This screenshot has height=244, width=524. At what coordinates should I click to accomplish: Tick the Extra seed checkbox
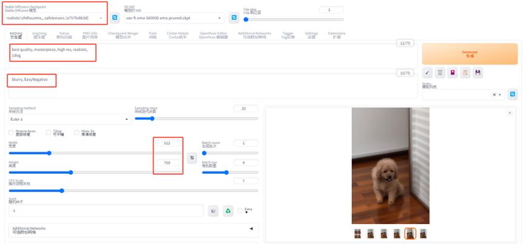[240, 211]
